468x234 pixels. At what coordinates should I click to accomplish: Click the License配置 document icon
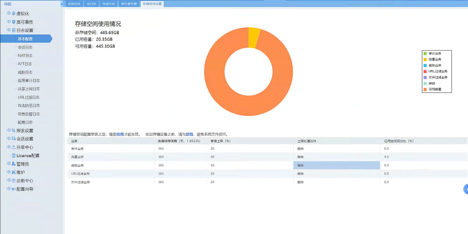click(14, 155)
